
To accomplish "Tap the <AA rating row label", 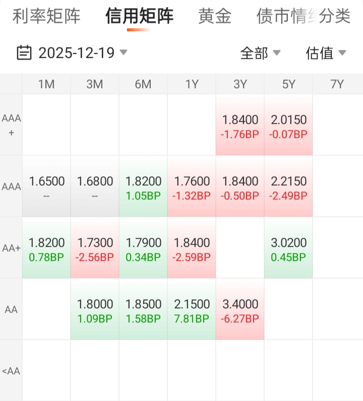I will tap(11, 371).
